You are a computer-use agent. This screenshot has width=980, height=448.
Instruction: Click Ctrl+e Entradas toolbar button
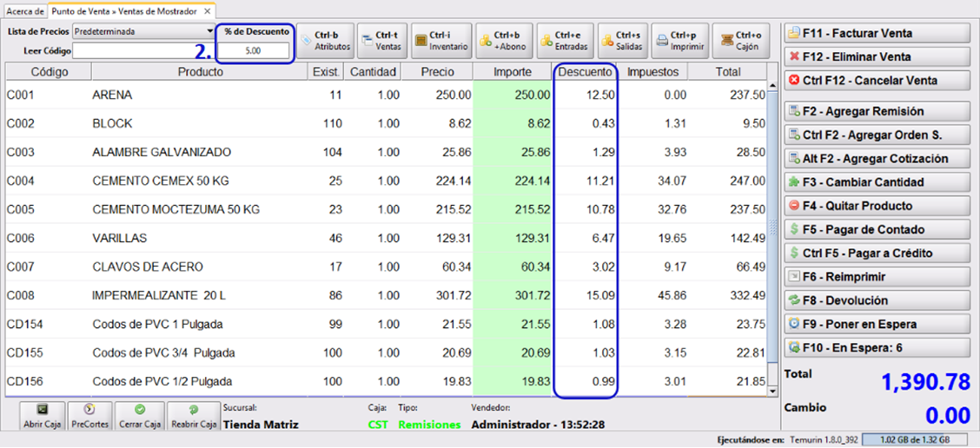point(566,41)
